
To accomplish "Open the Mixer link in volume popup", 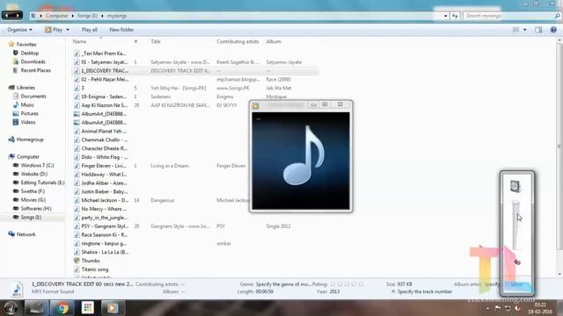I will 516,284.
